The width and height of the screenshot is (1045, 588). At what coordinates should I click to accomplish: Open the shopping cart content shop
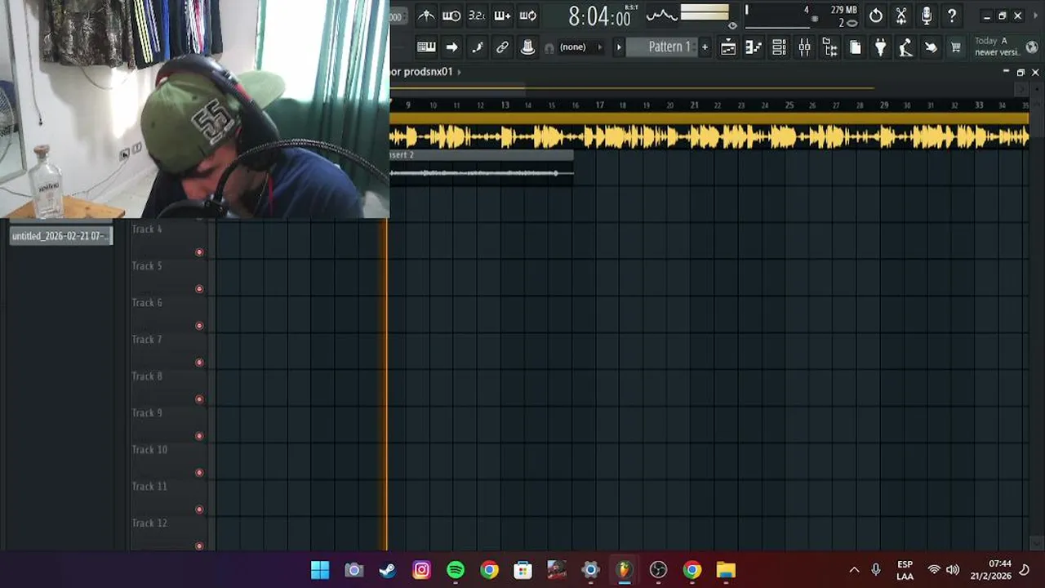956,47
